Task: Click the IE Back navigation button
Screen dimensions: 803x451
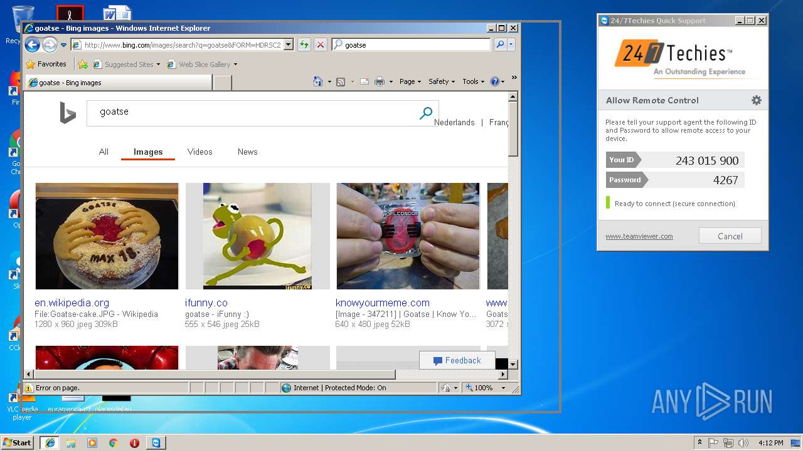Action: pos(33,44)
